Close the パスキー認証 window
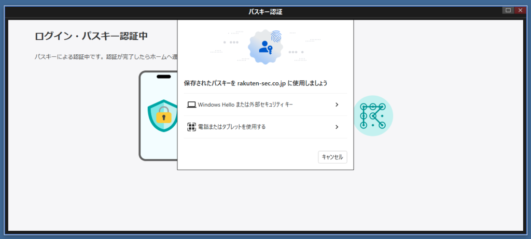Image resolution: width=531 pixels, height=239 pixels. [x=520, y=10]
